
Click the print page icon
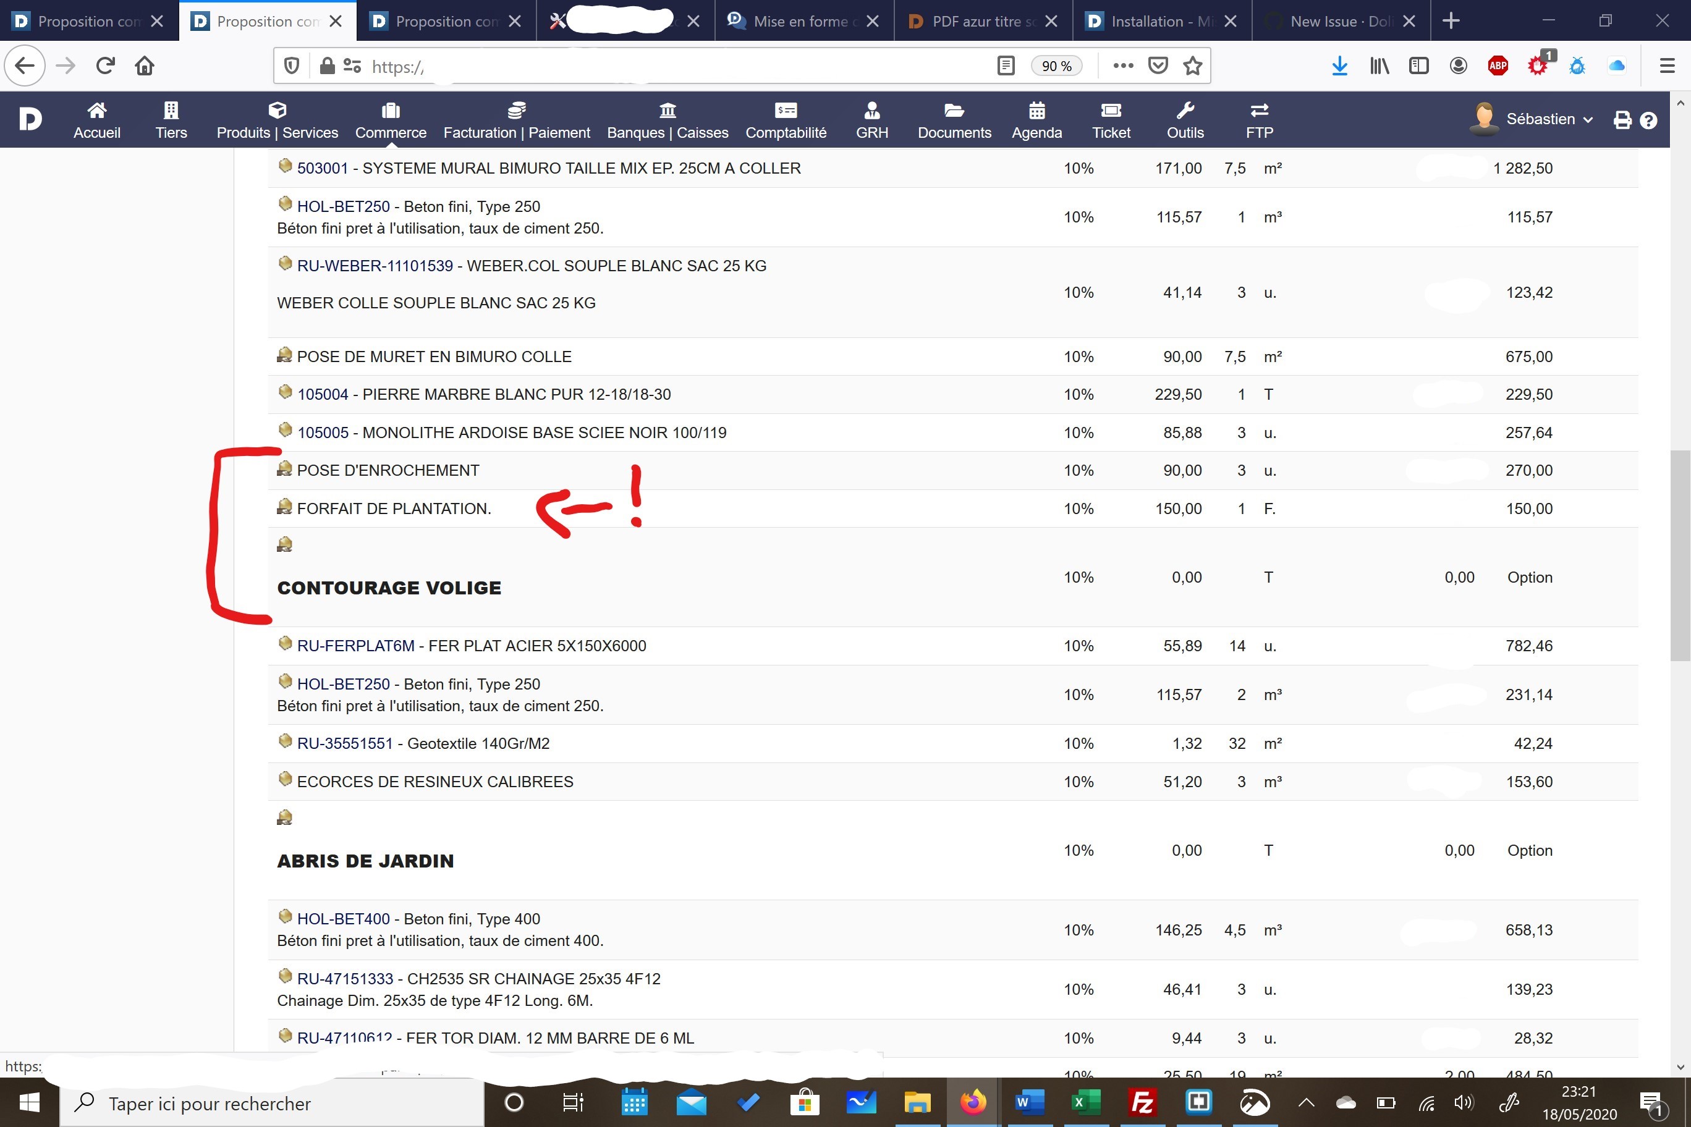pos(1622,120)
